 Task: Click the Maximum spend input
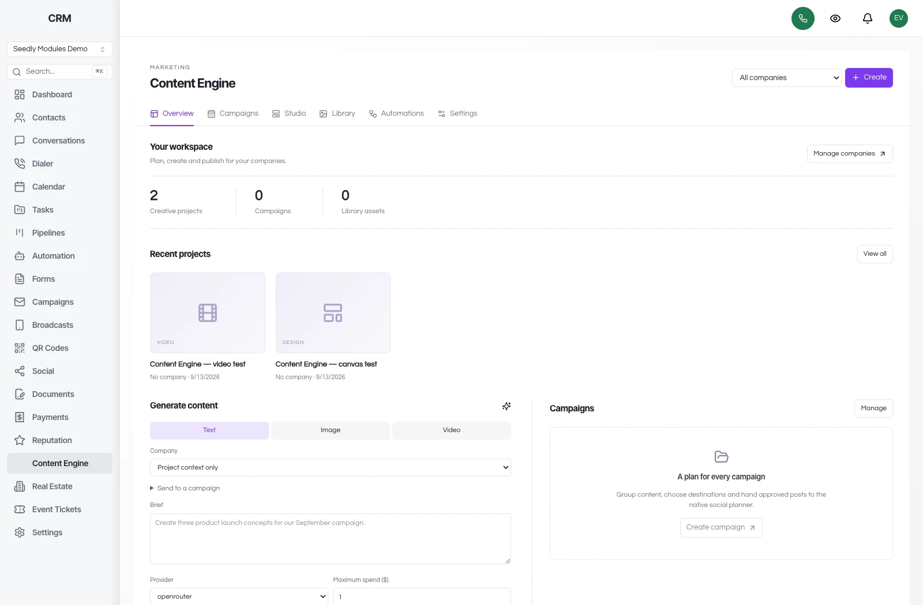coord(422,596)
